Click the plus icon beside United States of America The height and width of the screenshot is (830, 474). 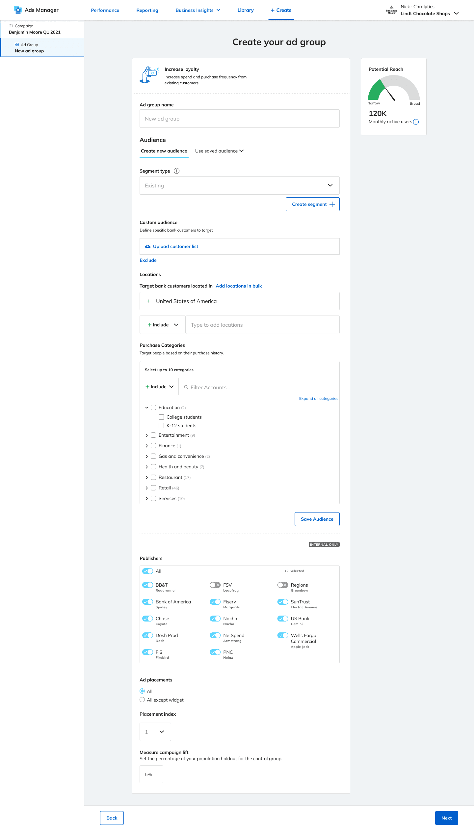coord(149,301)
